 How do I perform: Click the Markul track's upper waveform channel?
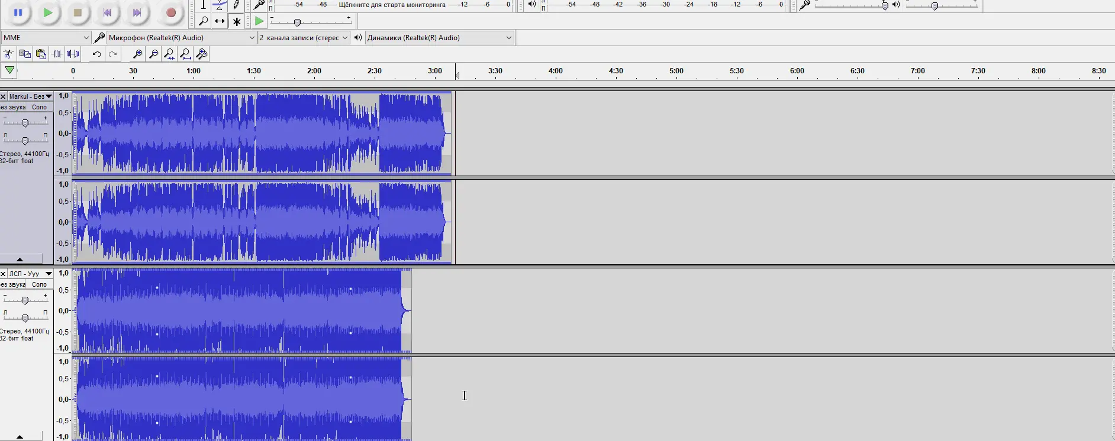click(x=262, y=134)
